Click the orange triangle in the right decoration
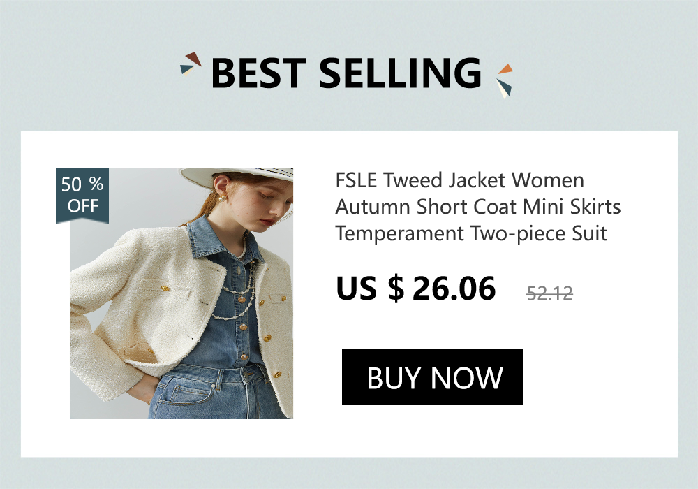Image resolution: width=698 pixels, height=489 pixels. [x=505, y=69]
